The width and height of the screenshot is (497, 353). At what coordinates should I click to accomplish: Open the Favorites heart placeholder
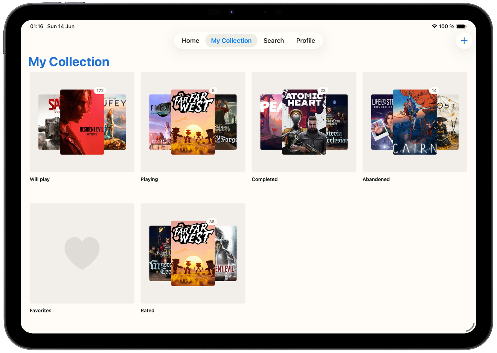pyautogui.click(x=82, y=253)
